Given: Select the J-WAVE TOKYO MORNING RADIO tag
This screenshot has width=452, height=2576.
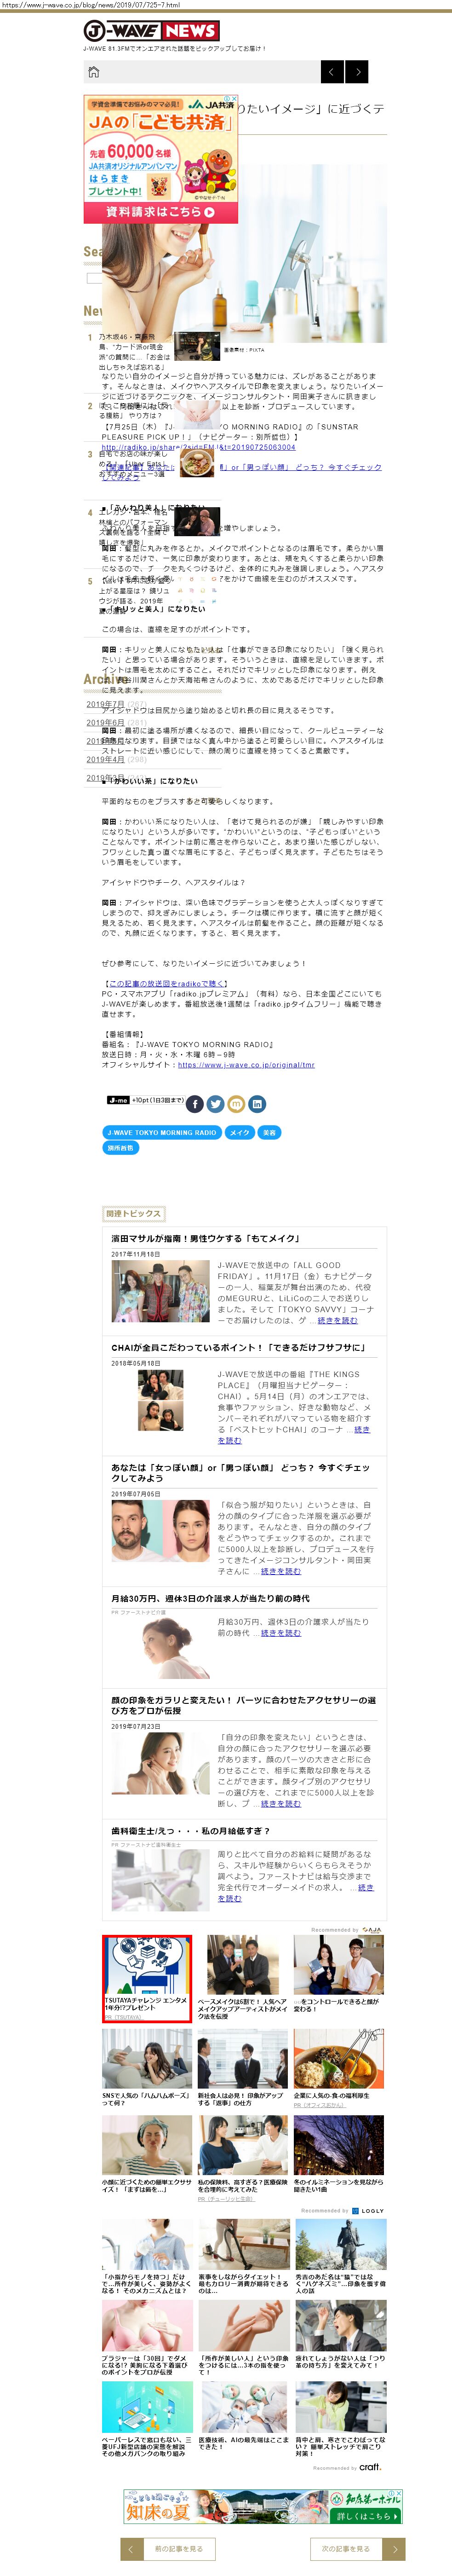Looking at the screenshot, I should tap(162, 1133).
